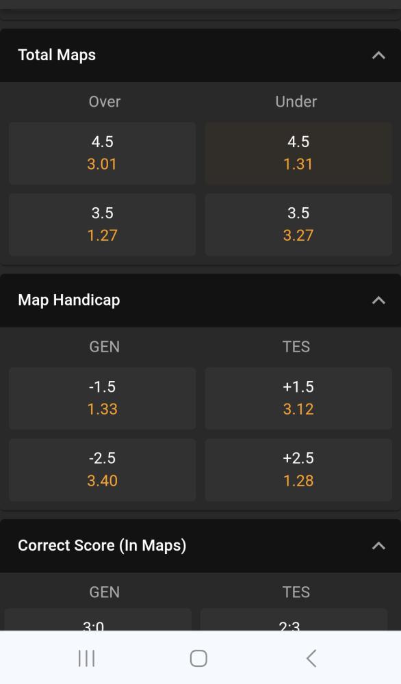The image size is (401, 684).
Task: Select Over 3.5 maps at 1.27
Action: pos(102,224)
